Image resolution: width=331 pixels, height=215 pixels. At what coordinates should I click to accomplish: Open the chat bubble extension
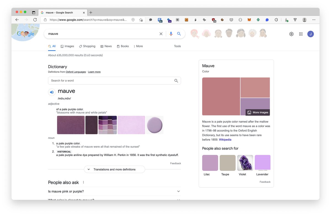click(x=151, y=20)
